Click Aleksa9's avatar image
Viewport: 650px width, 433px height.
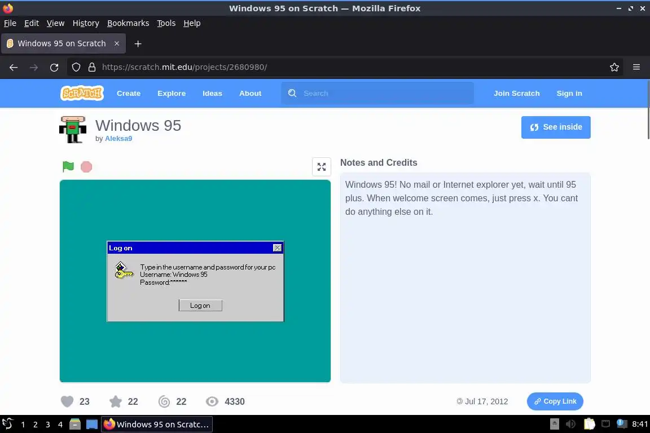(73, 130)
